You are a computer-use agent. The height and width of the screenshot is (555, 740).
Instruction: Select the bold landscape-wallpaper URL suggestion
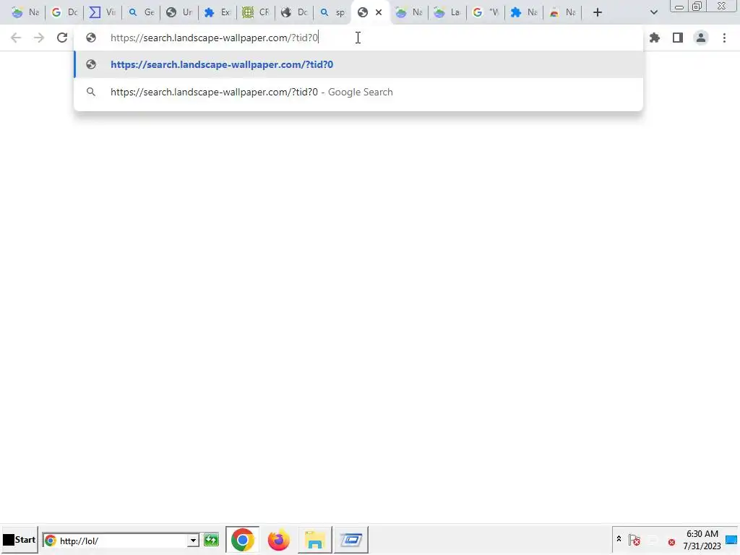tap(358, 64)
